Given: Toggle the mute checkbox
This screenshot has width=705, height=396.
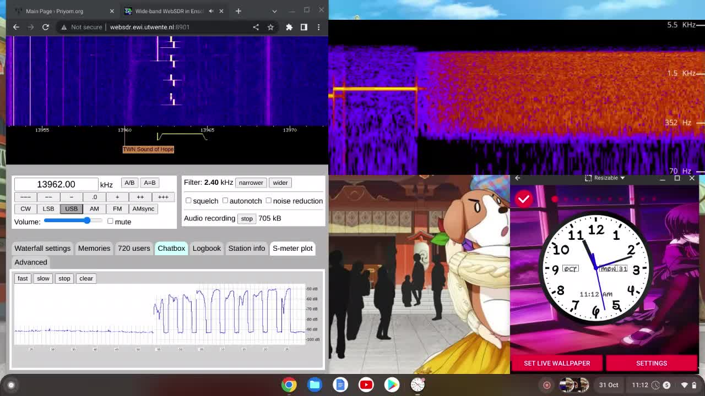Looking at the screenshot, I should [110, 221].
